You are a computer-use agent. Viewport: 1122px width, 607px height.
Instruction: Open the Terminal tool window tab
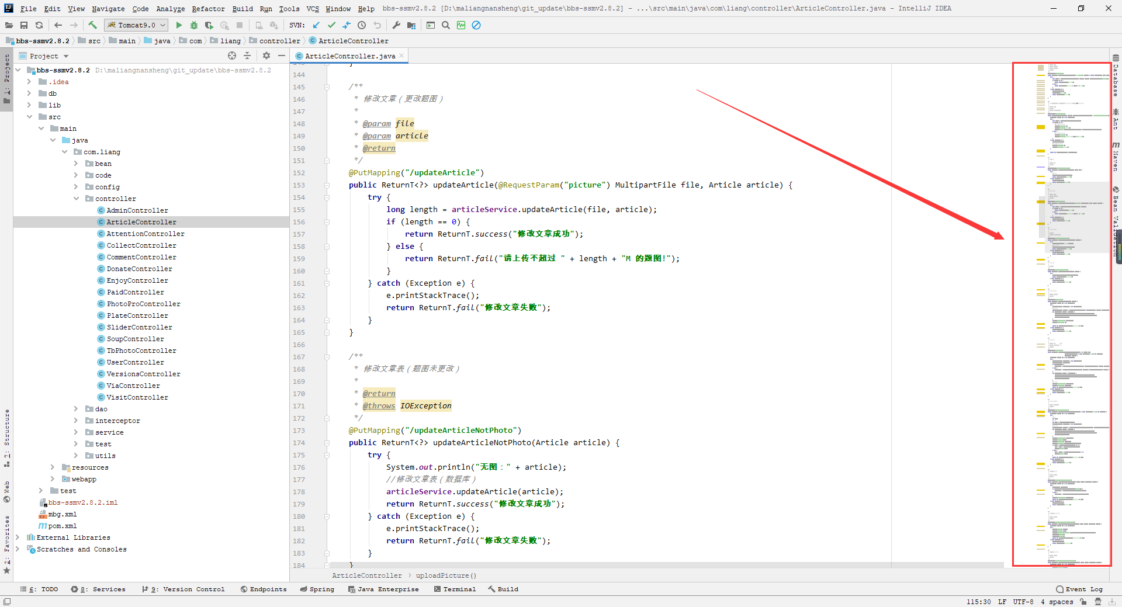tap(455, 589)
